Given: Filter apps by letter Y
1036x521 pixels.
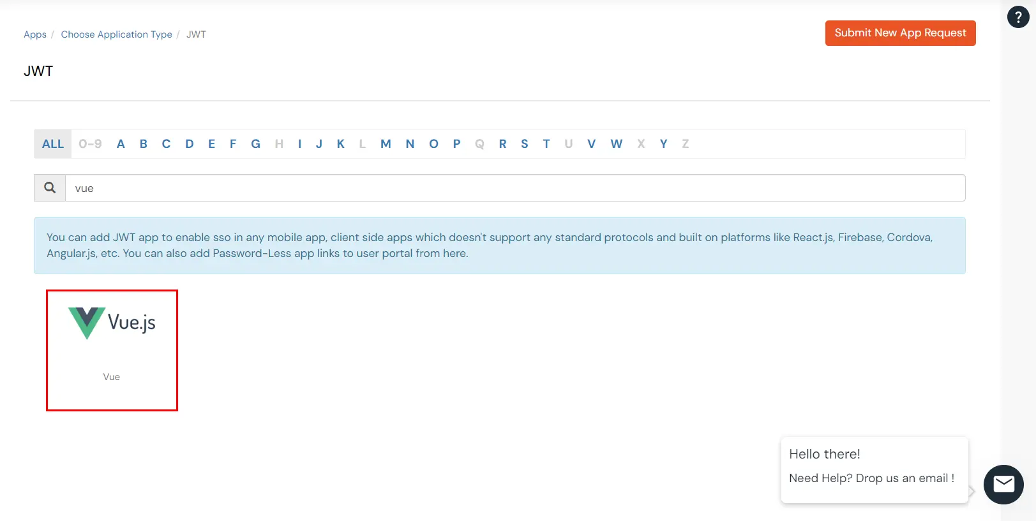Looking at the screenshot, I should point(664,144).
